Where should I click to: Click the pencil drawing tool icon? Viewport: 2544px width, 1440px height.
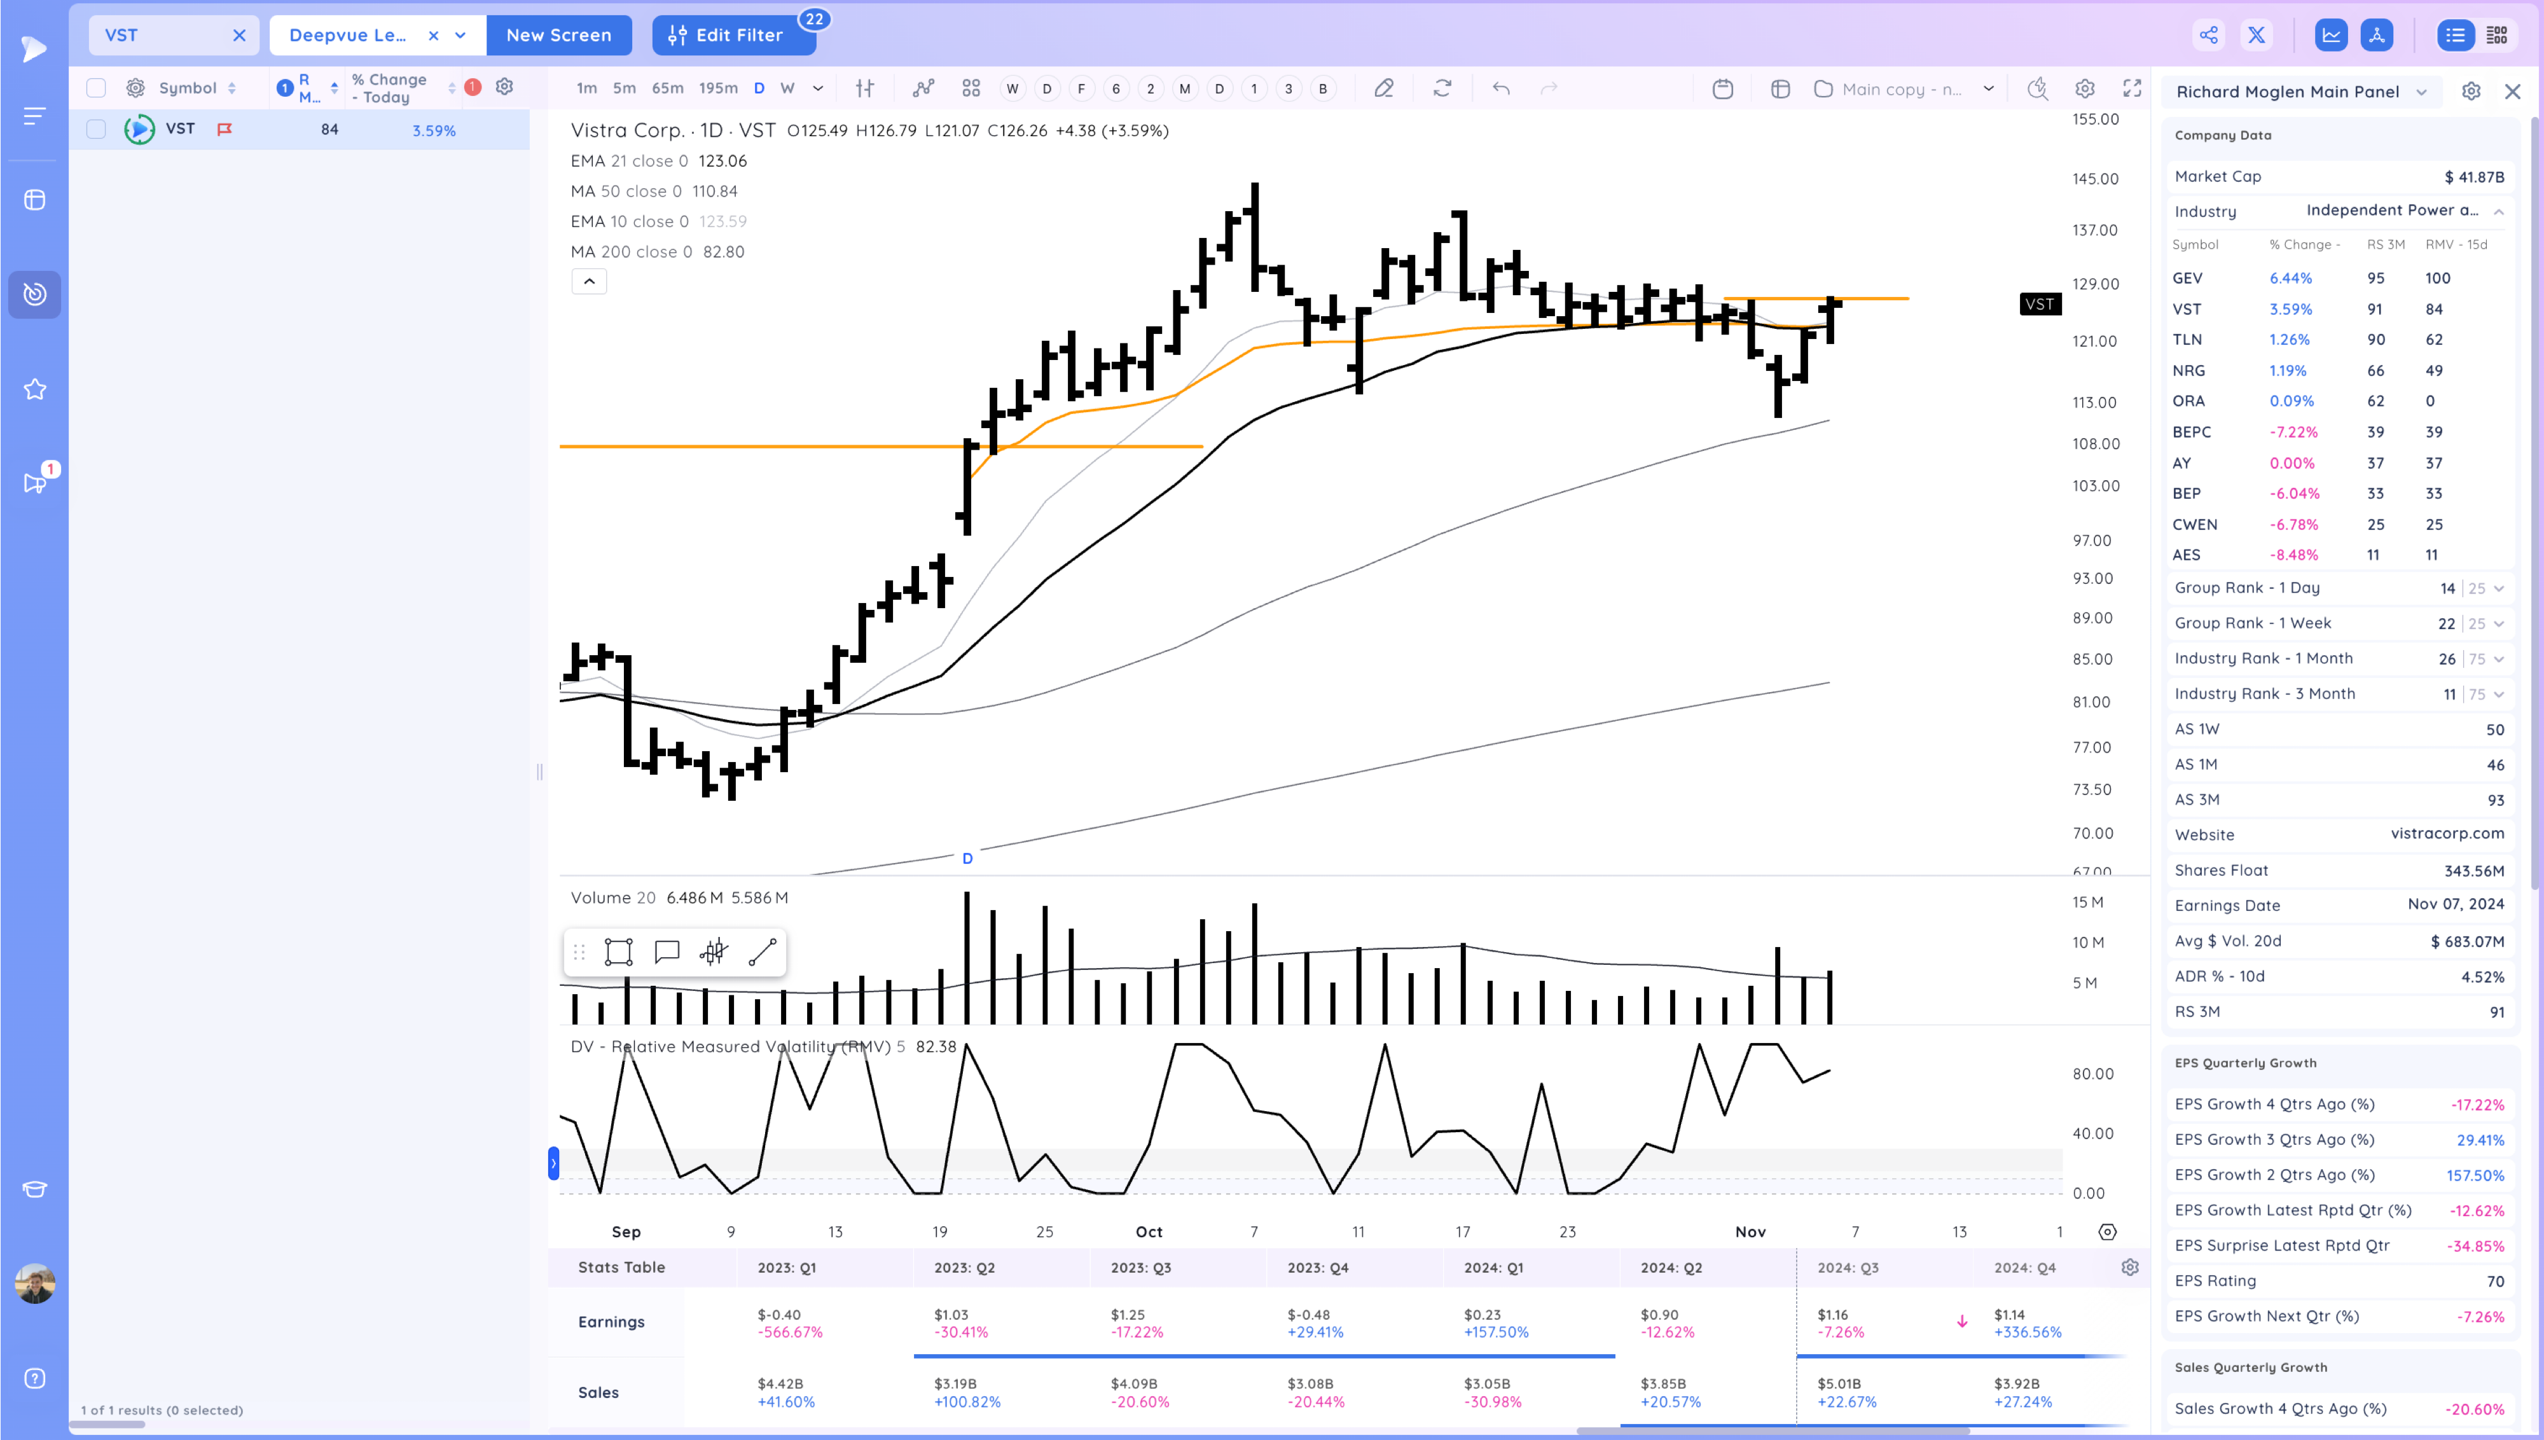tap(1383, 89)
